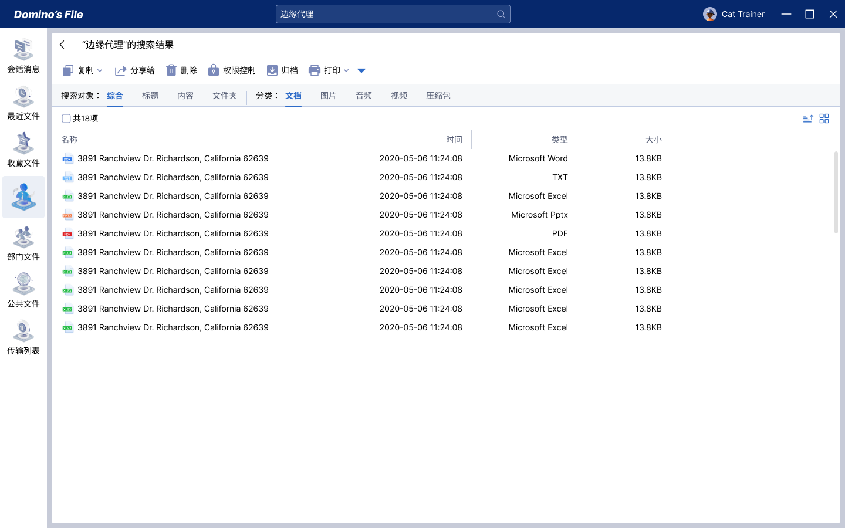Open 最近文件 in the sidebar
Image resolution: width=845 pixels, height=528 pixels.
tap(23, 103)
